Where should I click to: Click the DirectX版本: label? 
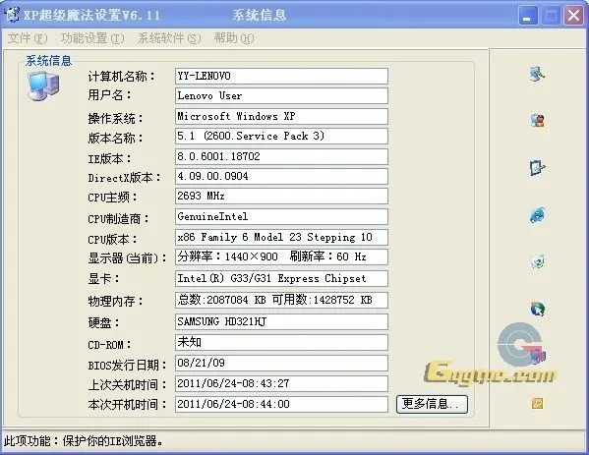(124, 178)
